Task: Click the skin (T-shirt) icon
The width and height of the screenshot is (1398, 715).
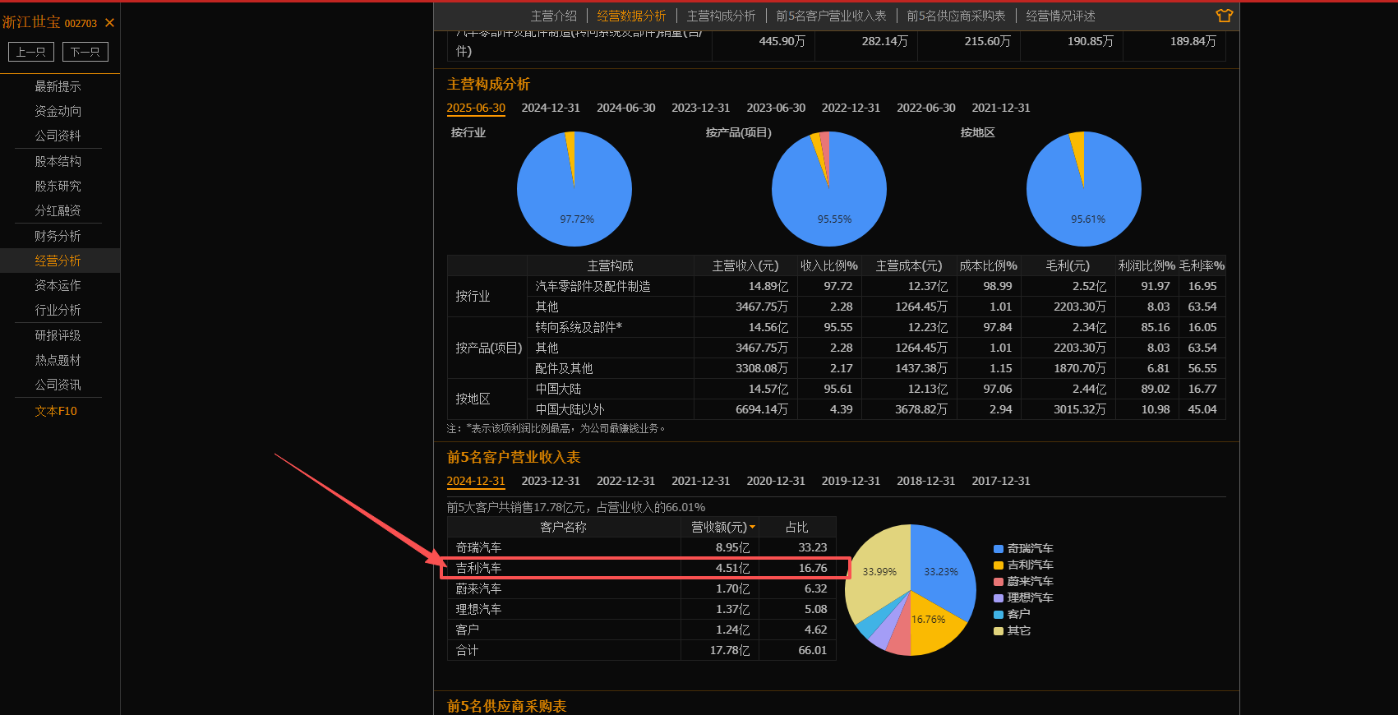Action: pyautogui.click(x=1224, y=16)
